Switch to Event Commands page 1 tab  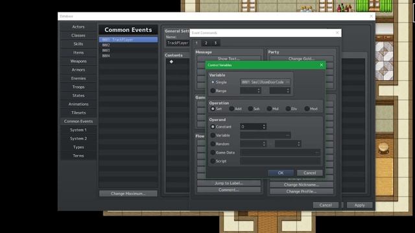tap(196, 43)
